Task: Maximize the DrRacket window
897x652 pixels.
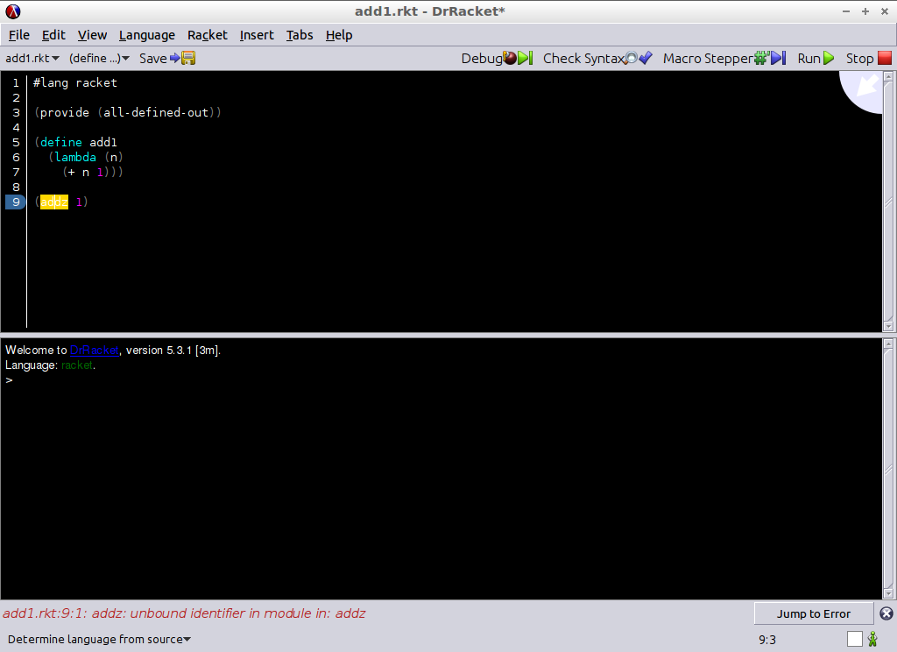Action: [x=865, y=11]
